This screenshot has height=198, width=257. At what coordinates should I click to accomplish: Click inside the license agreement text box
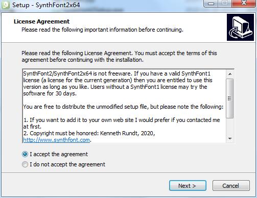click(124, 106)
